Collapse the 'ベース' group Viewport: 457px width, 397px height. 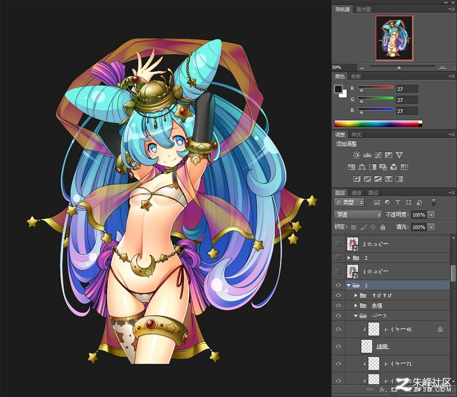coord(356,316)
